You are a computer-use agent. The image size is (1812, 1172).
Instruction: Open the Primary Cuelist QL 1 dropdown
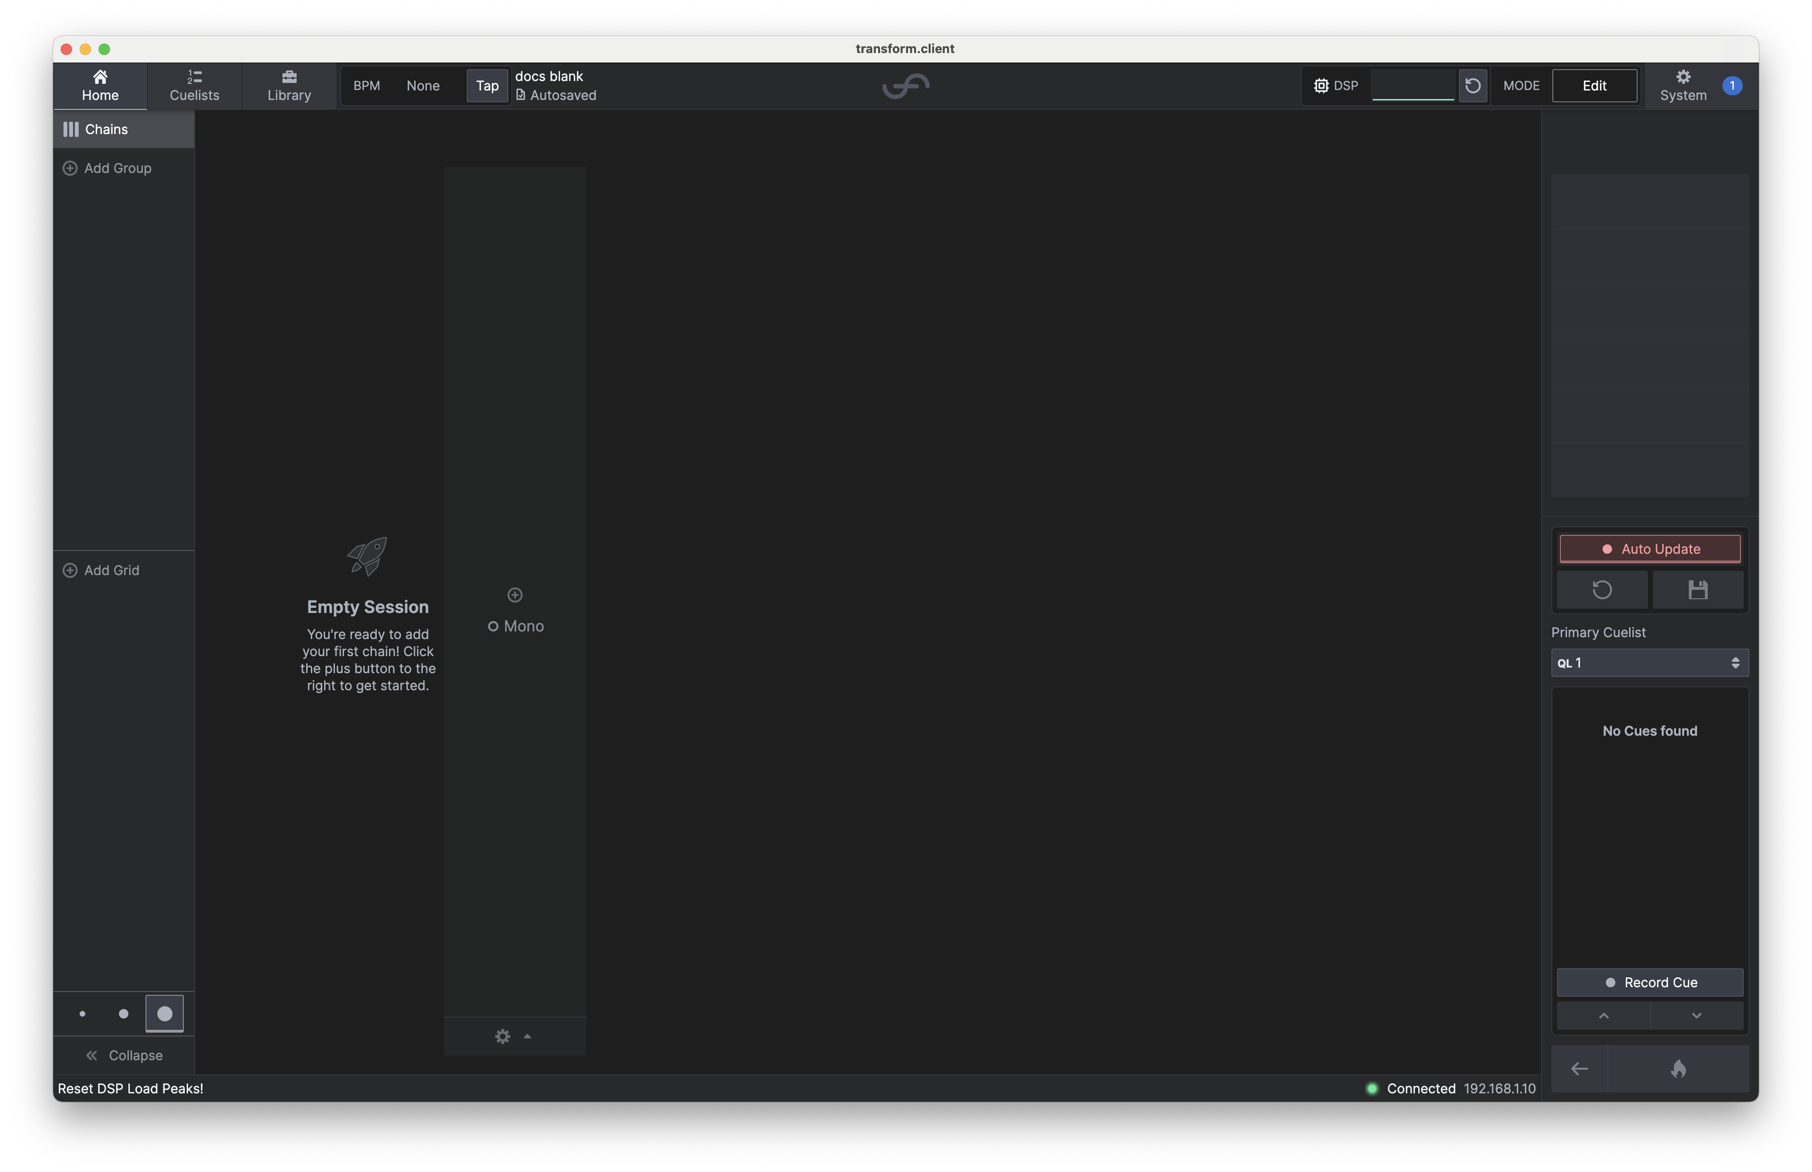(1649, 663)
